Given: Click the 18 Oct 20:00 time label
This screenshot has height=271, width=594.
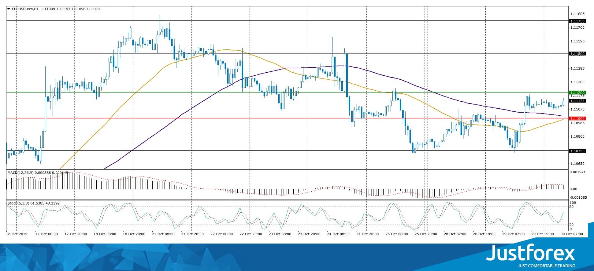Looking at the screenshot, I should point(134,234).
